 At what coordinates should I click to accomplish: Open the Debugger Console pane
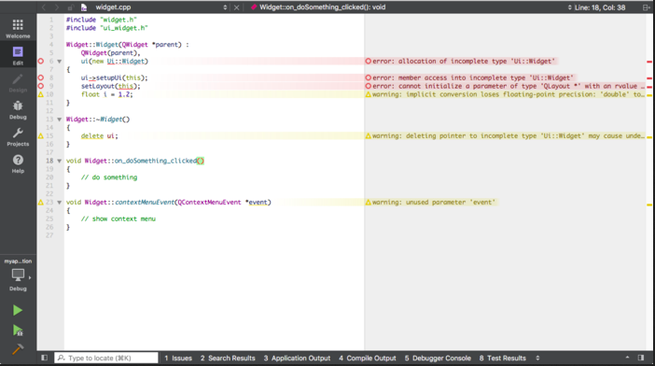pyautogui.click(x=438, y=358)
